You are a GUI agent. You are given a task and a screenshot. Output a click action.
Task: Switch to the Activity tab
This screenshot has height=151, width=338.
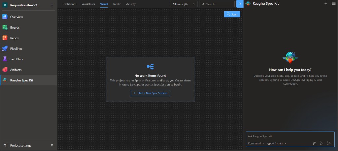click(131, 4)
